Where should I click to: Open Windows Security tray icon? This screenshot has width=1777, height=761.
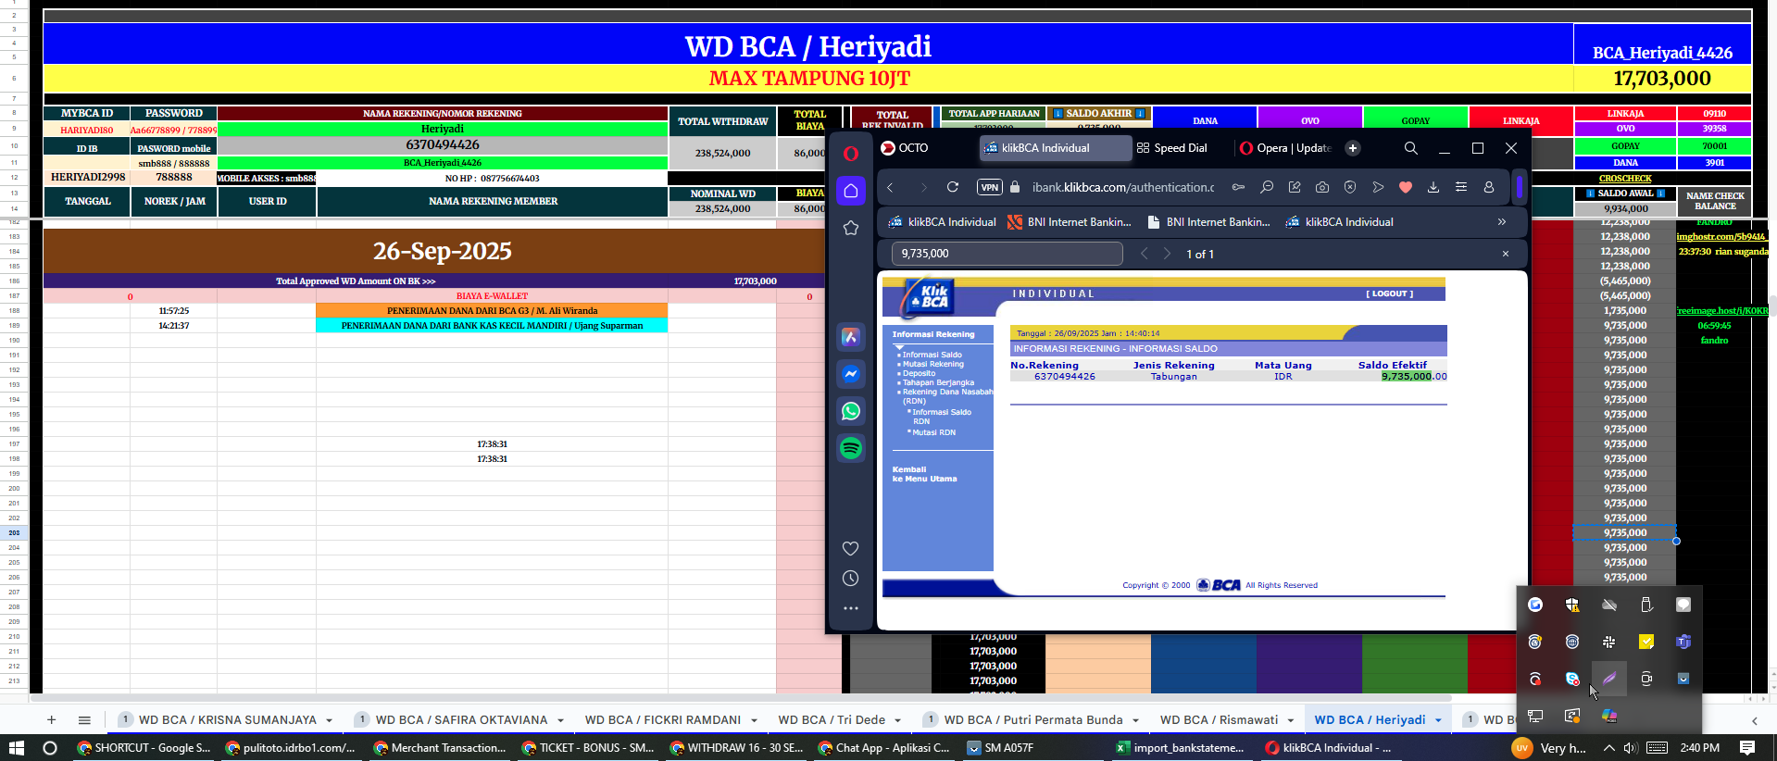[x=1572, y=605]
